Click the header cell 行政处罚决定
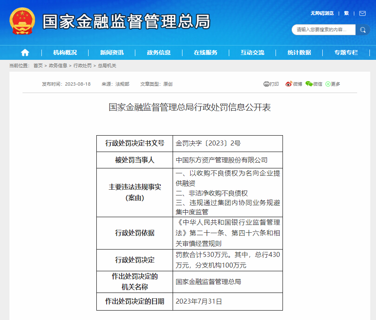The image size is (376, 320). click(x=135, y=260)
